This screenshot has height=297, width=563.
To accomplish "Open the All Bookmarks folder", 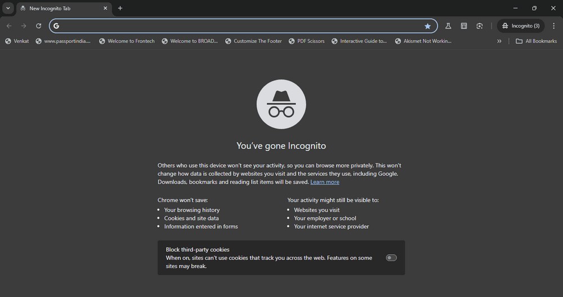I will point(536,41).
